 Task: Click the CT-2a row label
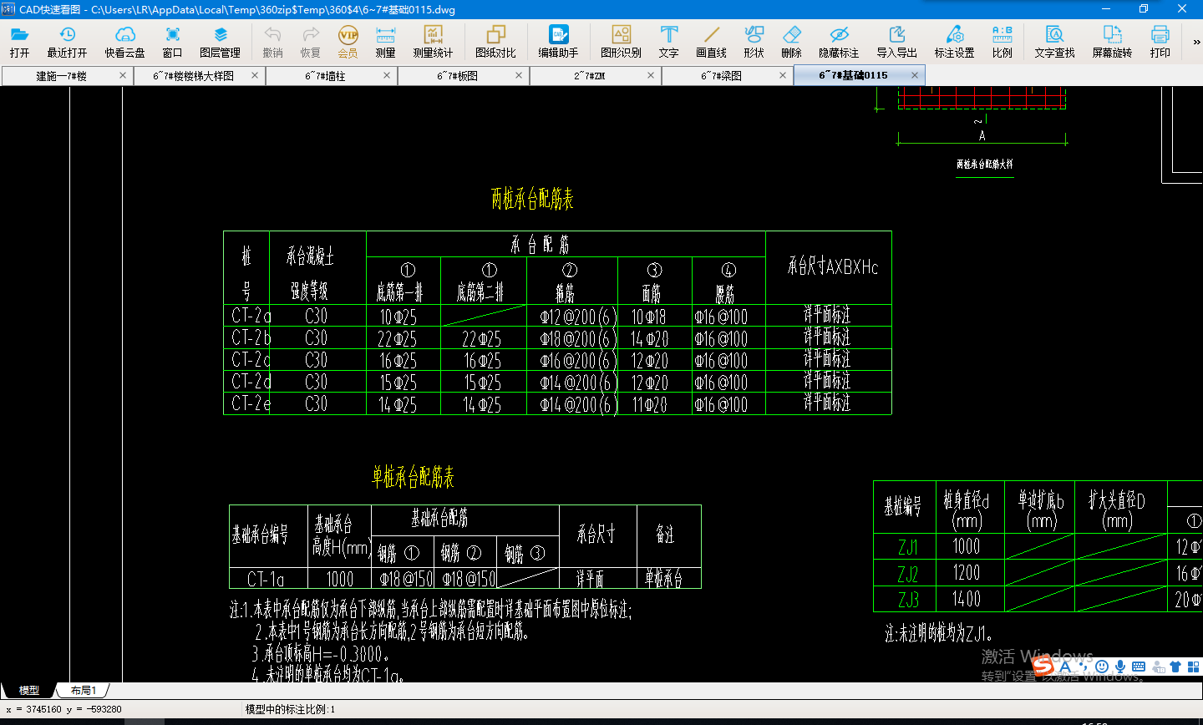tap(251, 316)
